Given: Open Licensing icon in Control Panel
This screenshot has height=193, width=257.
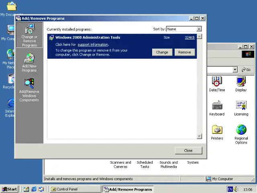Looking at the screenshot, I should pos(241,108).
